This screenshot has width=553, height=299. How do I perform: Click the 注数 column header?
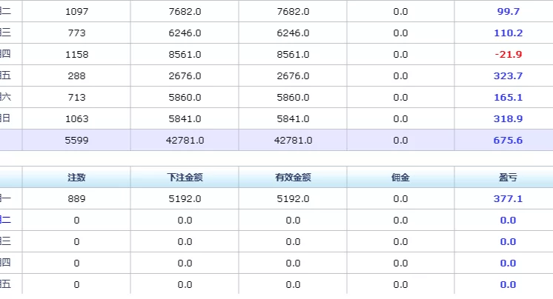click(76, 178)
